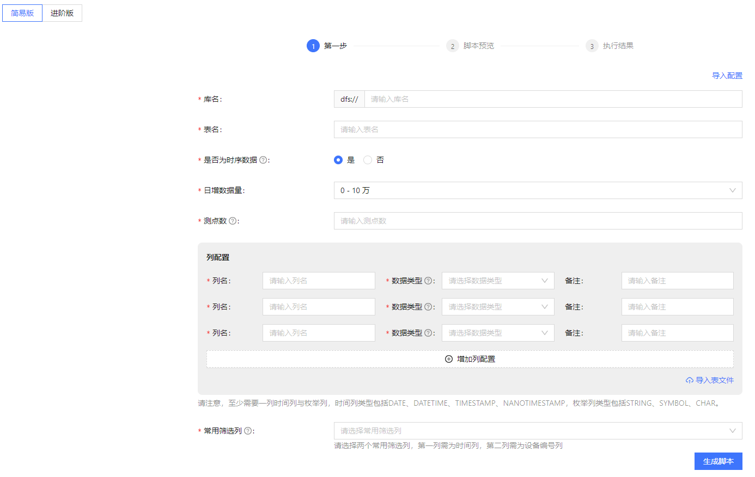Select 否 radio for time-series data

[368, 160]
